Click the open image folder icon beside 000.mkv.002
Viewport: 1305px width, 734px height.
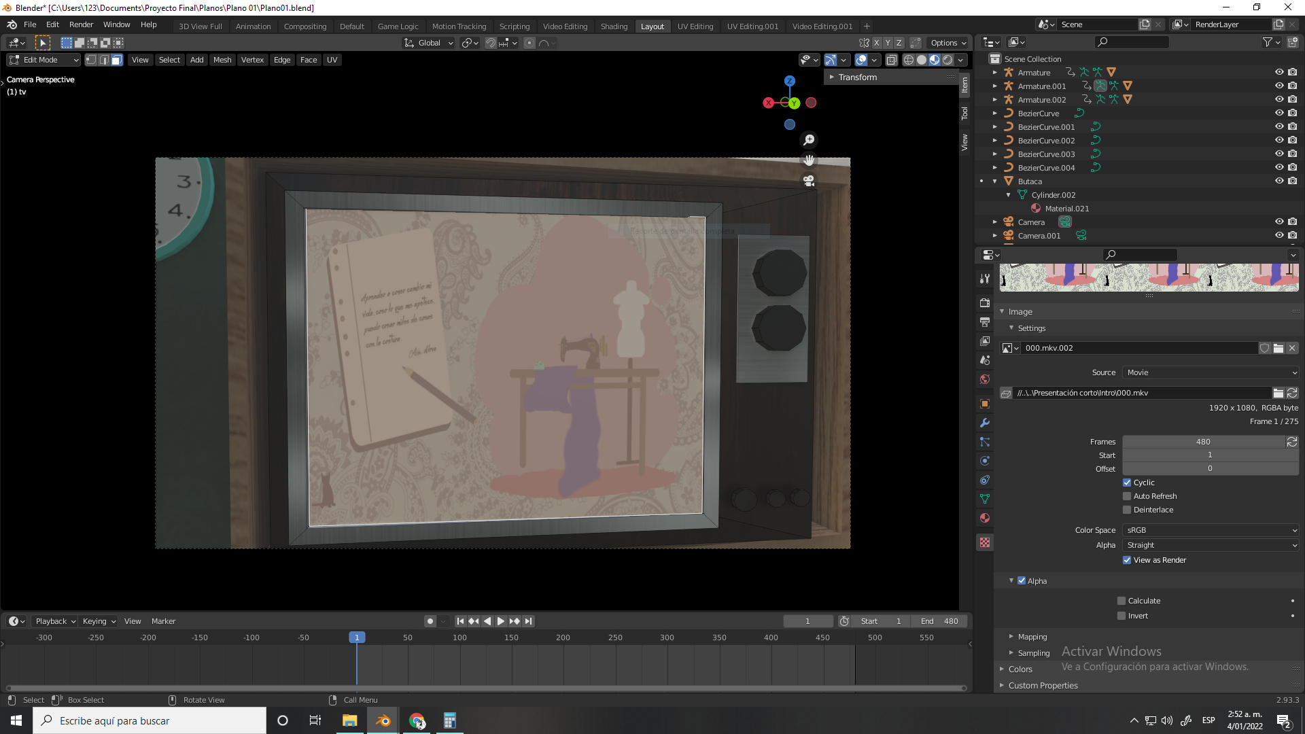point(1278,348)
